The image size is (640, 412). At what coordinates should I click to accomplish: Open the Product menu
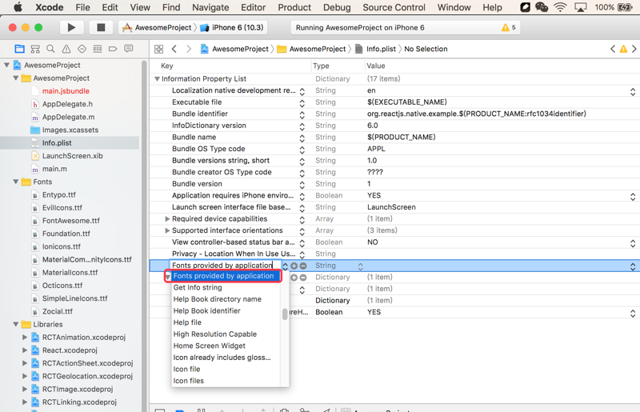click(x=294, y=7)
